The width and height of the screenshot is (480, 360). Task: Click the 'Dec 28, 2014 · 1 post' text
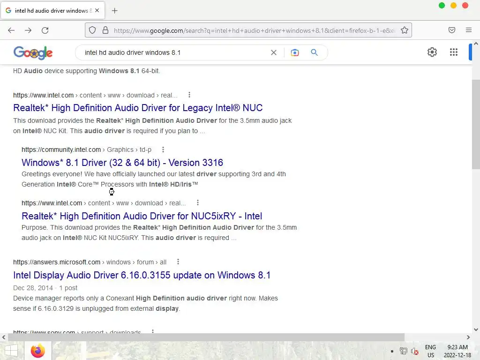pos(45,288)
